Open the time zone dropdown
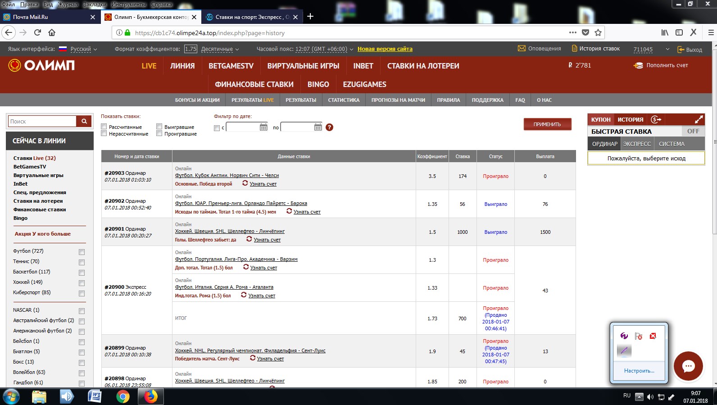The width and height of the screenshot is (717, 405). click(x=324, y=49)
